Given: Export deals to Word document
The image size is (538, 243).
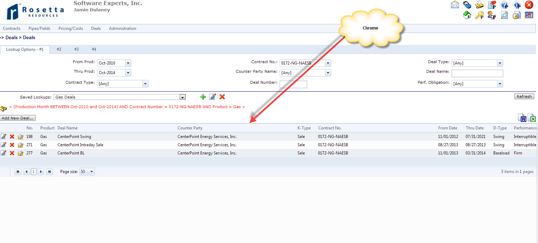Looking at the screenshot, I should [522, 118].
